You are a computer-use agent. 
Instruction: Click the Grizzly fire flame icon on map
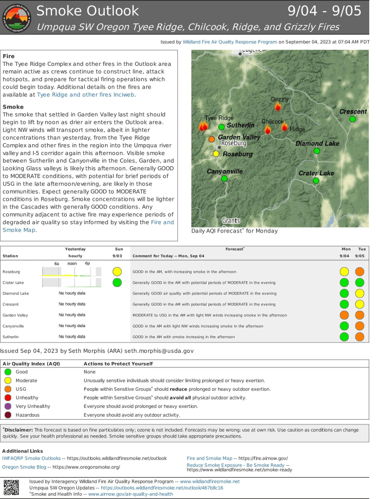click(x=278, y=107)
